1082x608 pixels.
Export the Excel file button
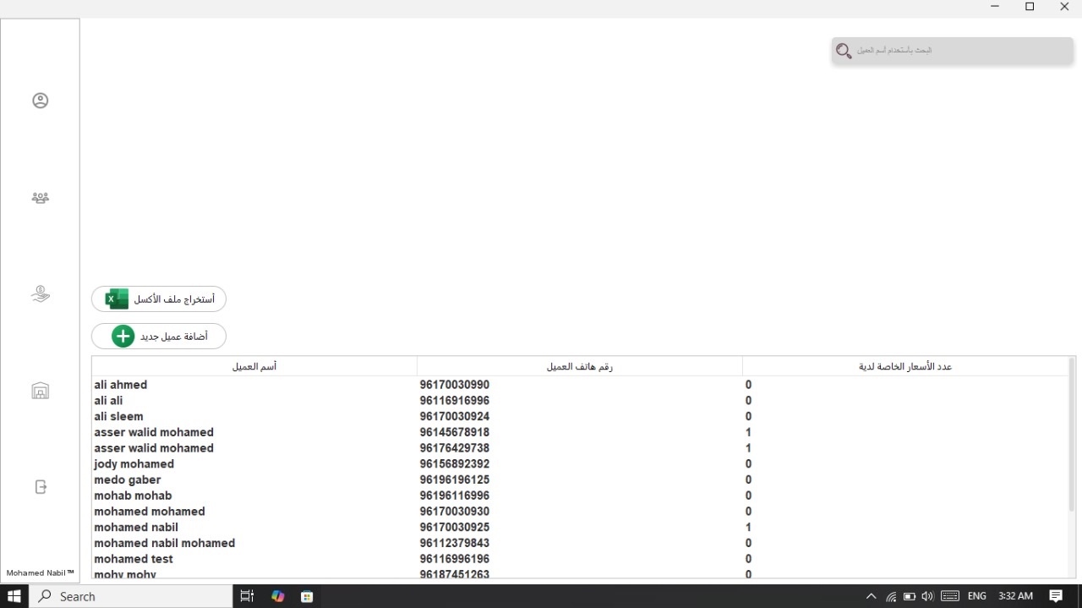click(x=159, y=299)
